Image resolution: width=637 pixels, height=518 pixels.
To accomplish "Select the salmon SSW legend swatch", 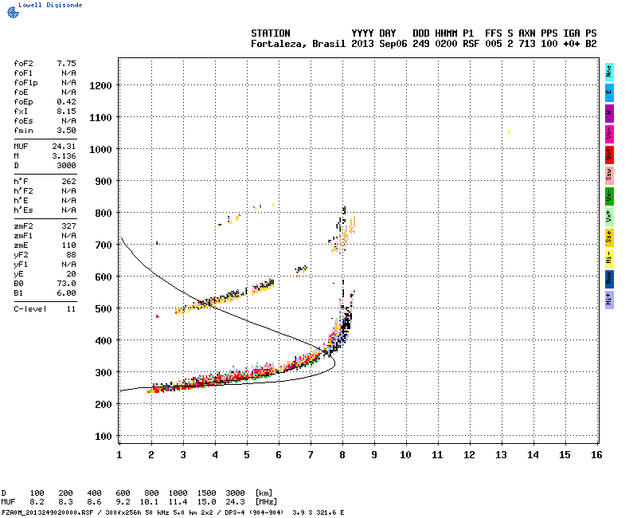I will [609, 175].
